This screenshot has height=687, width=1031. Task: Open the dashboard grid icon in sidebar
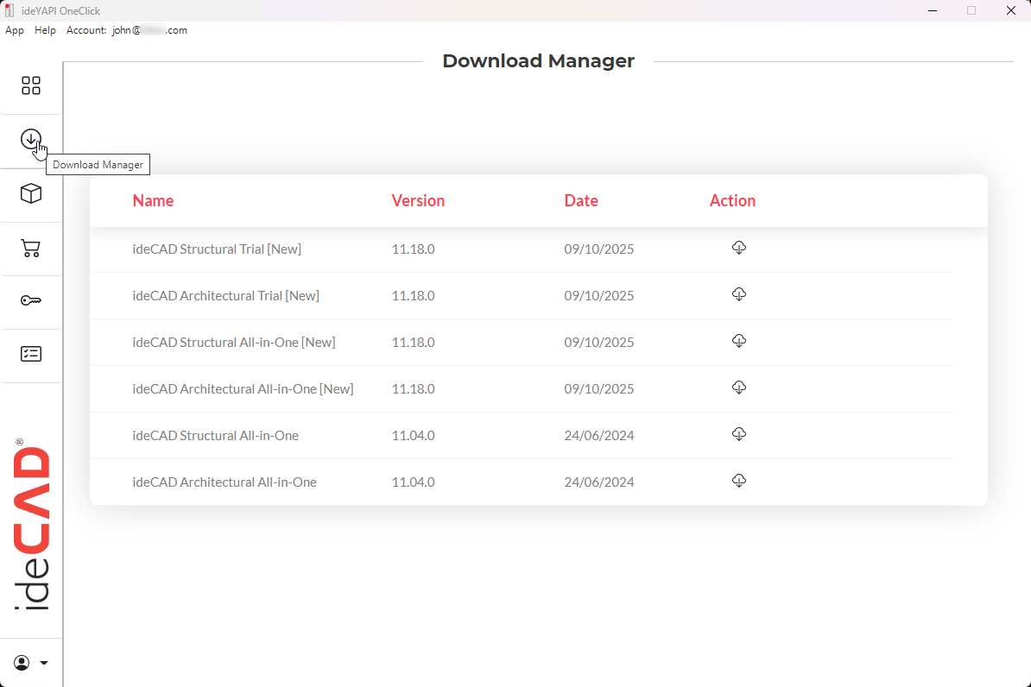(31, 85)
